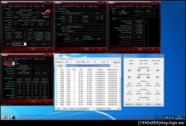Open the network tray icon
Screen dimensions: 186x126
[170, 117]
